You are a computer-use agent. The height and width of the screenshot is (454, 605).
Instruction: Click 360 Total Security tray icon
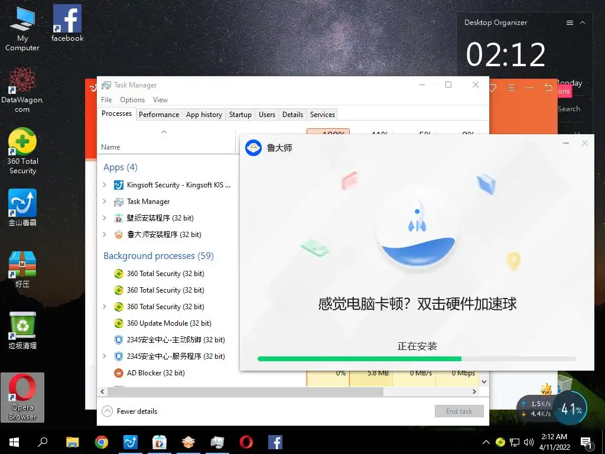click(x=500, y=442)
